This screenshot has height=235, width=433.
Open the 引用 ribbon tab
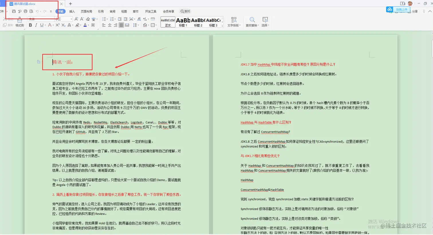coord(101,11)
